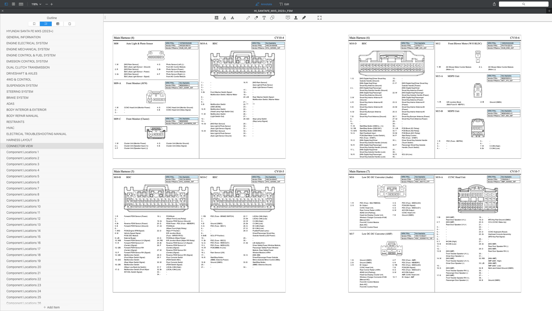Open the share button
The height and width of the screenshot is (311, 552).
494,4
